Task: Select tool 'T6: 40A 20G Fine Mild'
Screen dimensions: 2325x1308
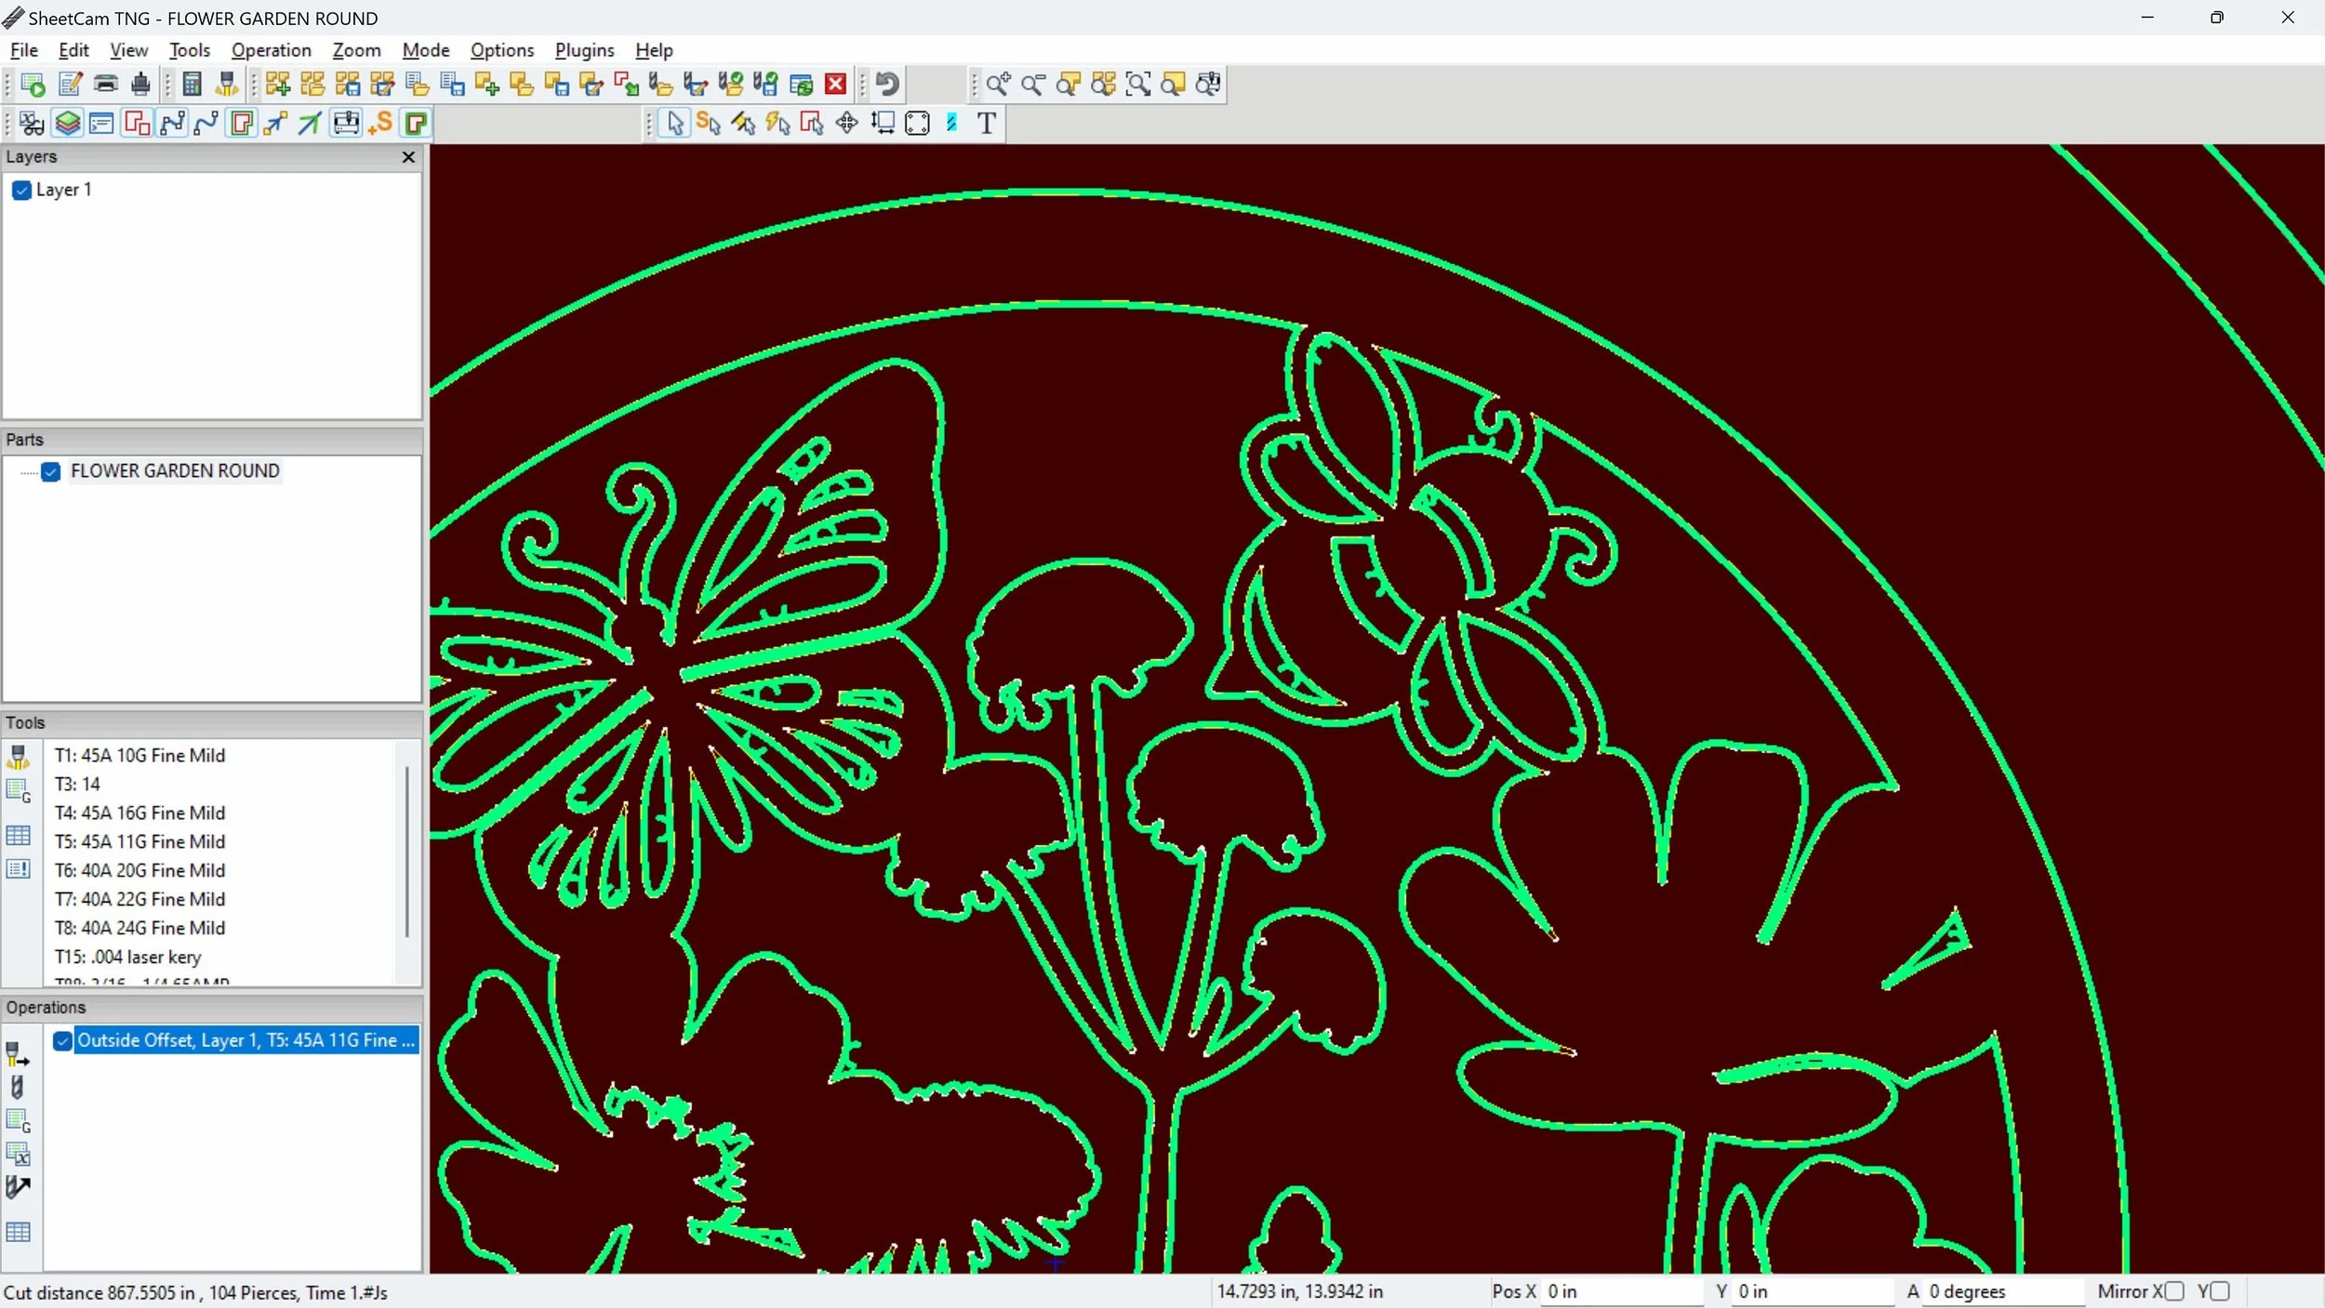Action: click(139, 871)
